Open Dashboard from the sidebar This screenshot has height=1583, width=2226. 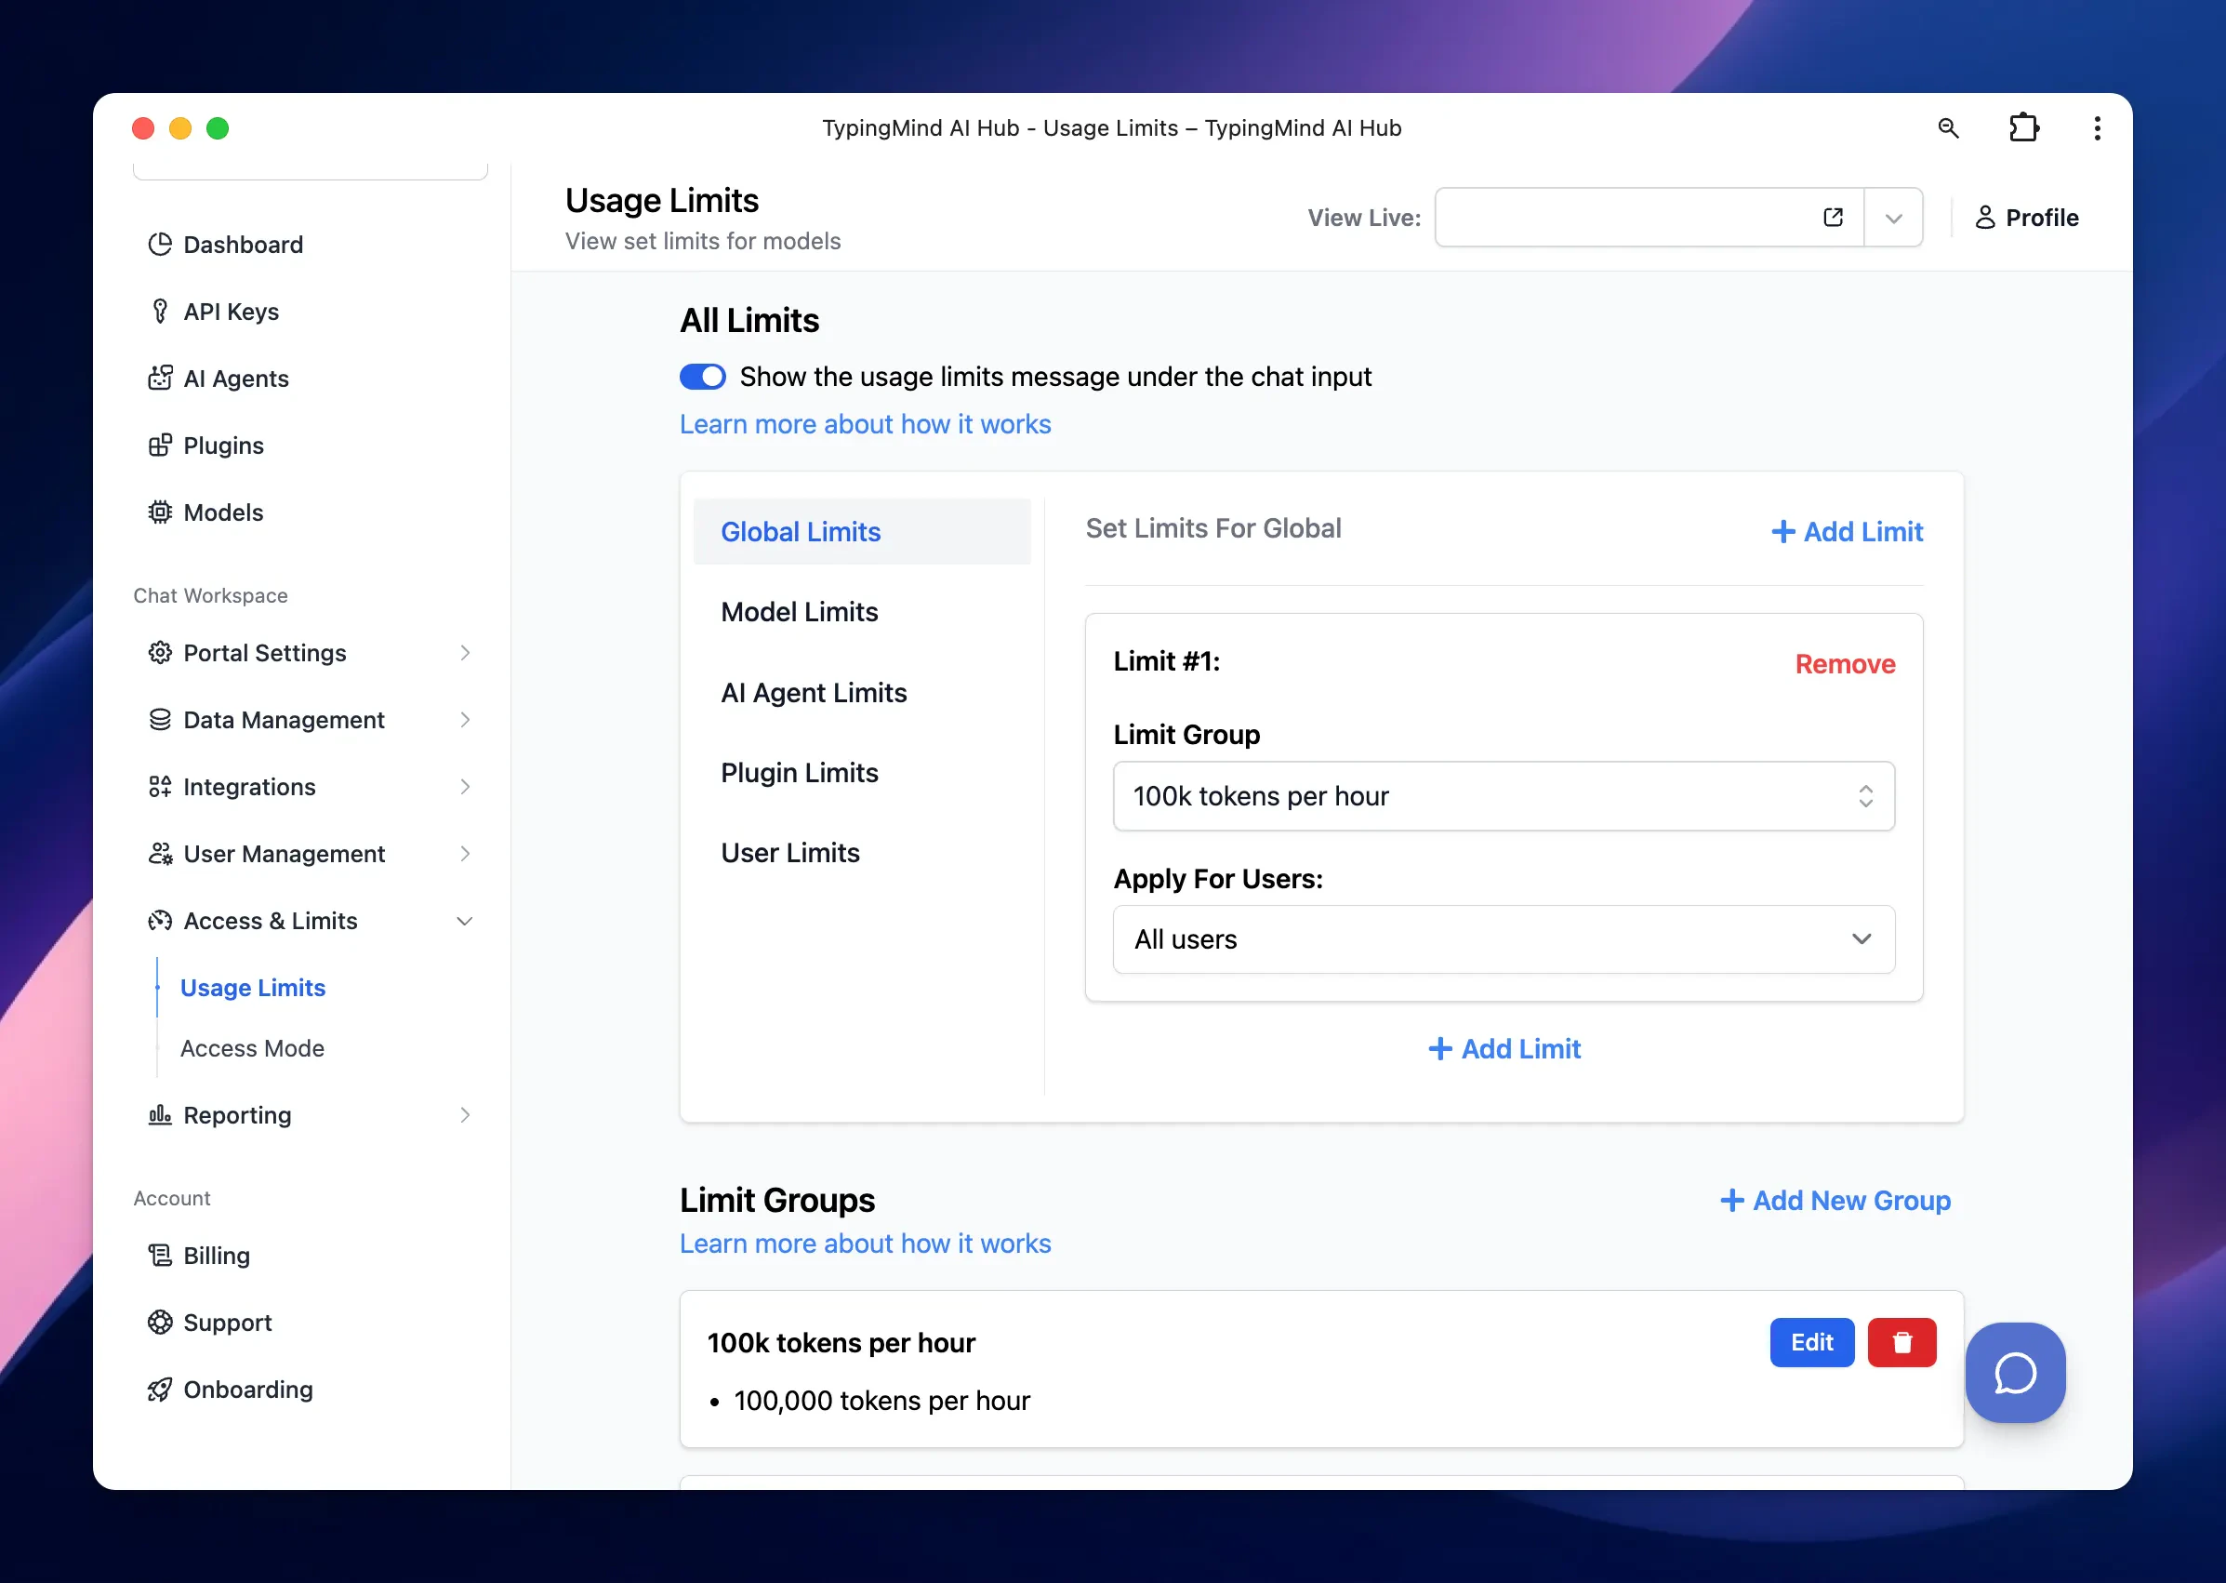pyautogui.click(x=224, y=245)
